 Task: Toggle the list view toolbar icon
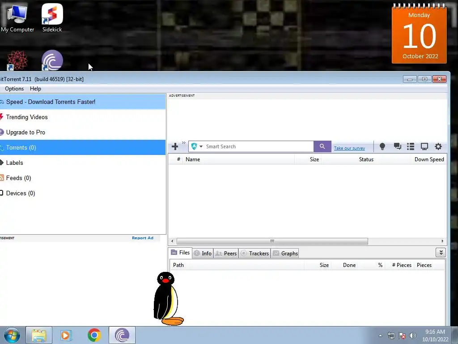(x=411, y=146)
